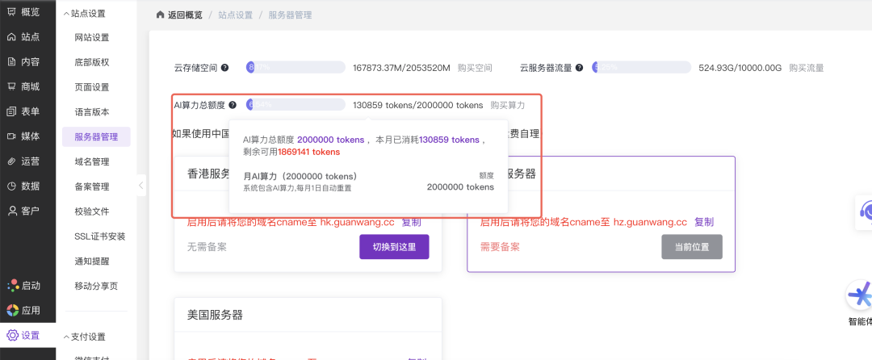Select SSL证书安装 in the menu

(x=99, y=237)
